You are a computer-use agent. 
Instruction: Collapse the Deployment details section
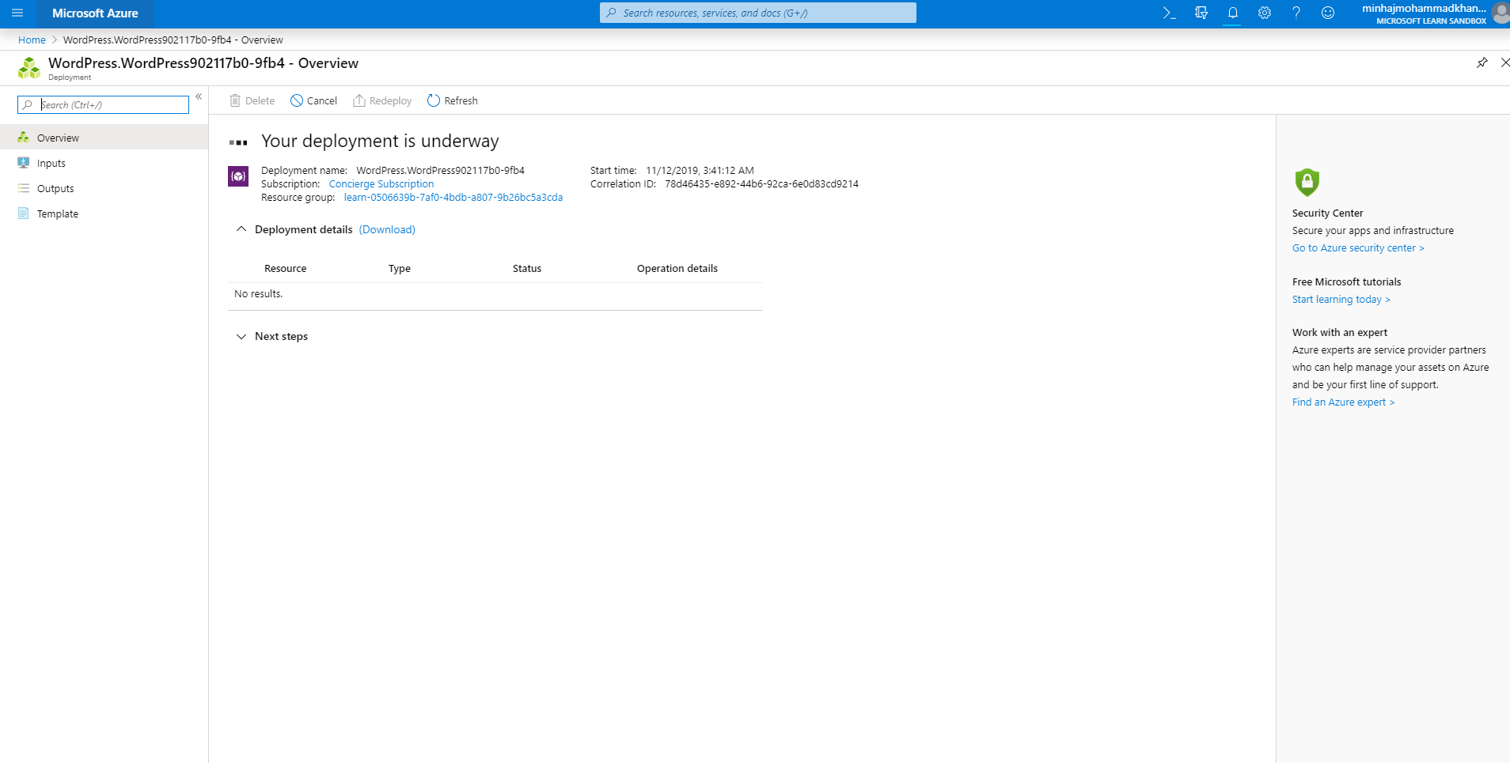[x=241, y=229]
